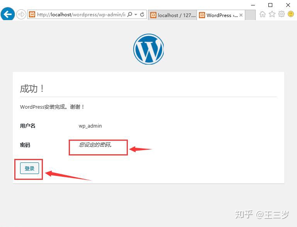Screen dimensions: 297x227
Task: Click the browser Back arrow button
Action: click(x=8, y=14)
